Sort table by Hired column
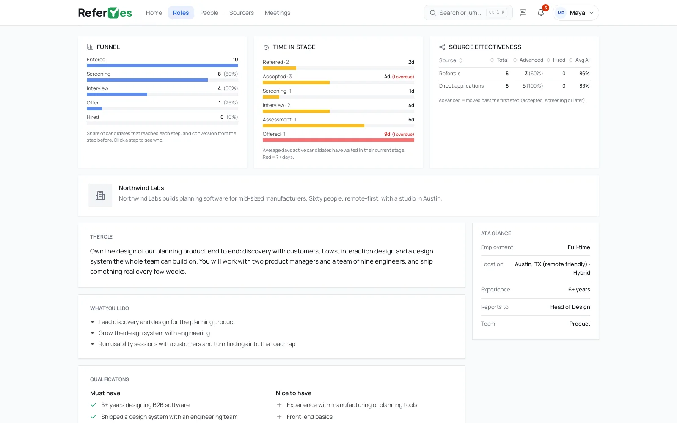Screen dimensions: 677x423 556,60
